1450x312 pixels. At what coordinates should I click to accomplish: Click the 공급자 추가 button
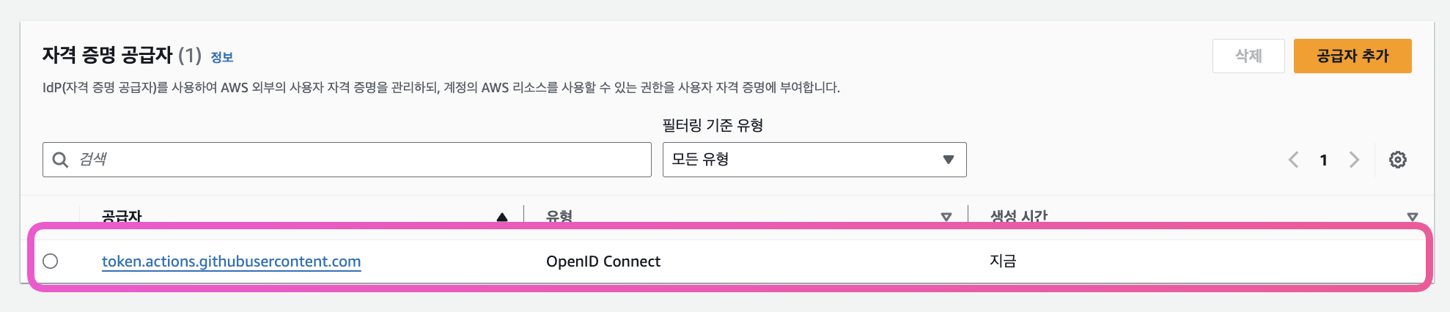[x=1353, y=56]
